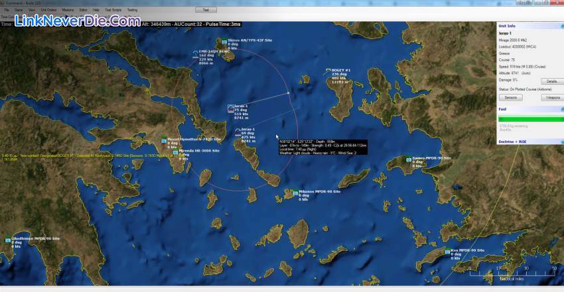
Task: Click the 'Course: 75' line in Unit Info
Action: click(507, 60)
